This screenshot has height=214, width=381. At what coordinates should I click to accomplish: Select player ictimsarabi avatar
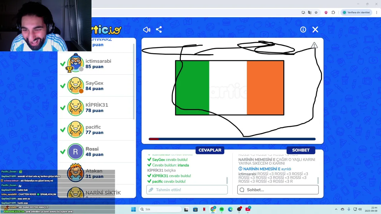[75, 63]
